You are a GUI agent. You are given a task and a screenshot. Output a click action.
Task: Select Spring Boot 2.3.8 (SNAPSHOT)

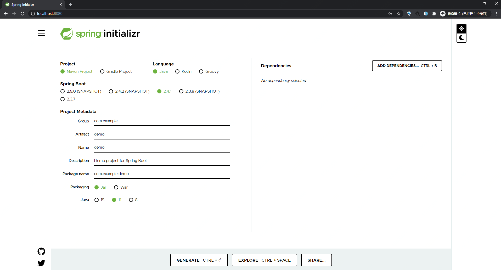point(199,91)
